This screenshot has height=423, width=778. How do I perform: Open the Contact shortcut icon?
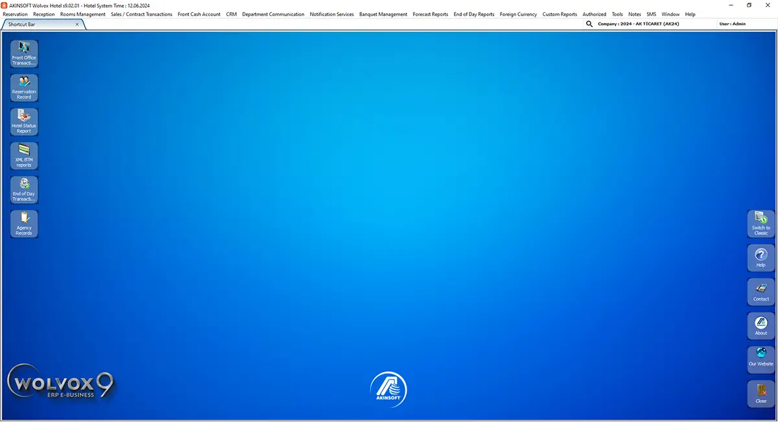(760, 292)
